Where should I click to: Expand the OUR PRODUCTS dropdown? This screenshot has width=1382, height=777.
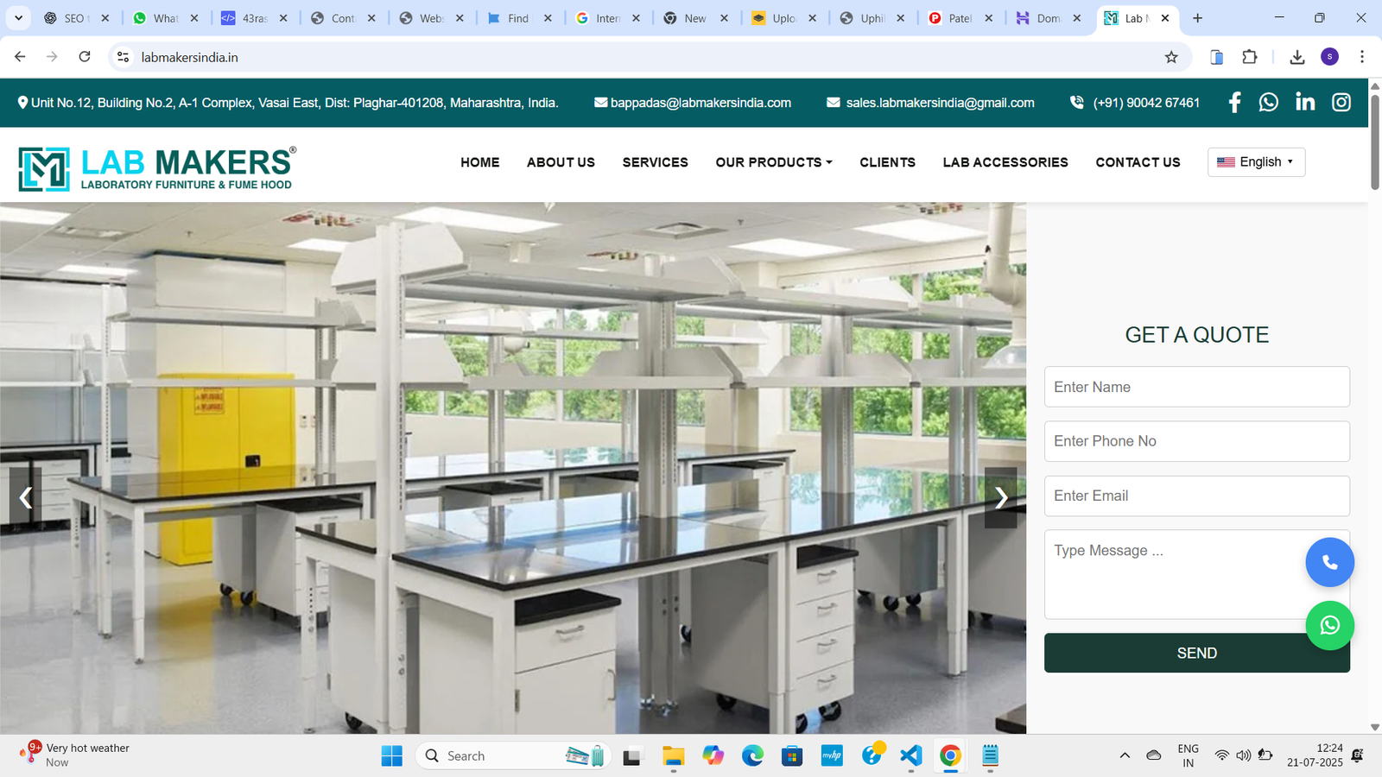click(x=773, y=162)
